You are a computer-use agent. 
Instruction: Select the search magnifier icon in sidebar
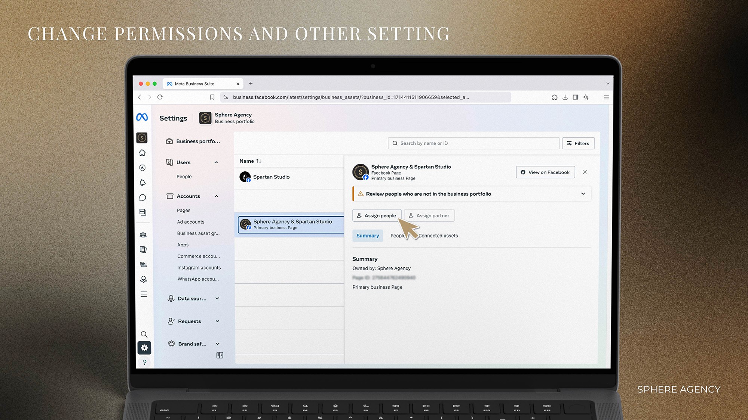pos(144,334)
